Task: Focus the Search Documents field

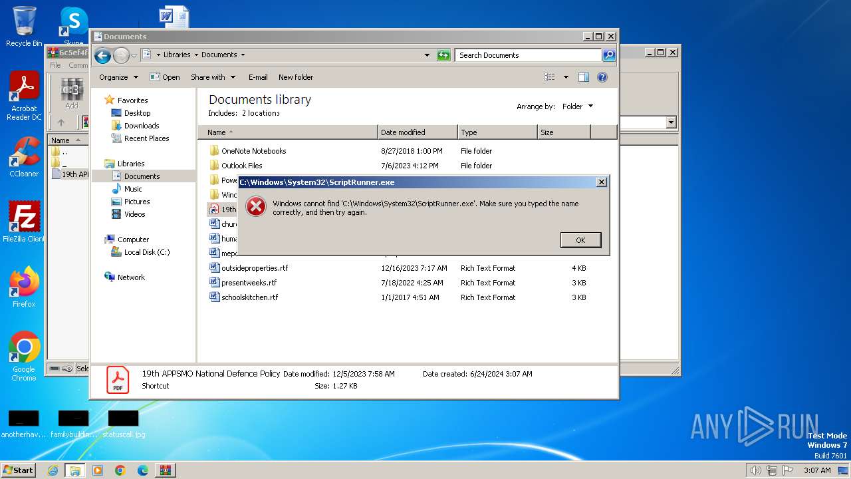Action: click(x=529, y=55)
